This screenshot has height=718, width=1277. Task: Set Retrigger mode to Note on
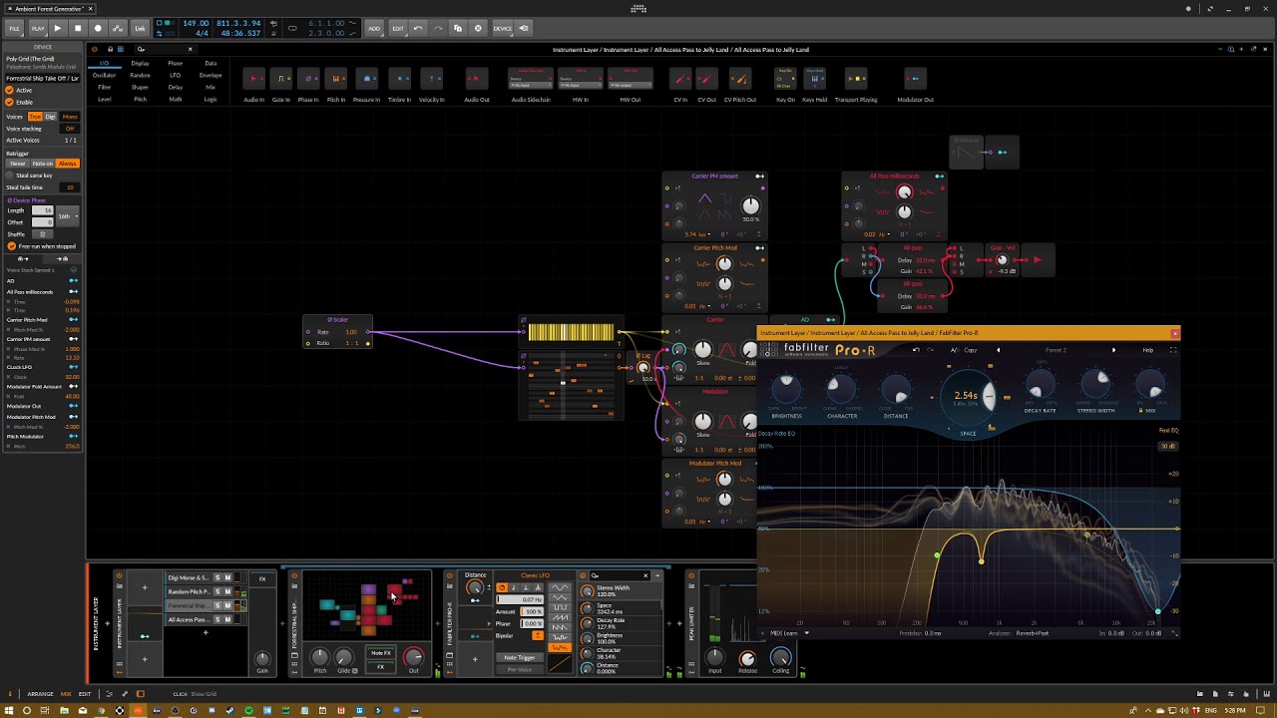click(43, 164)
